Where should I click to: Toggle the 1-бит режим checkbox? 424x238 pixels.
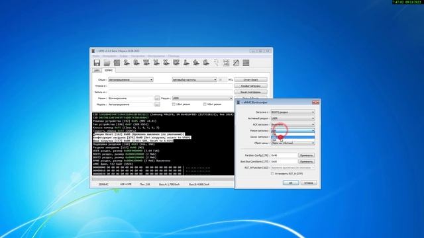coord(174,104)
